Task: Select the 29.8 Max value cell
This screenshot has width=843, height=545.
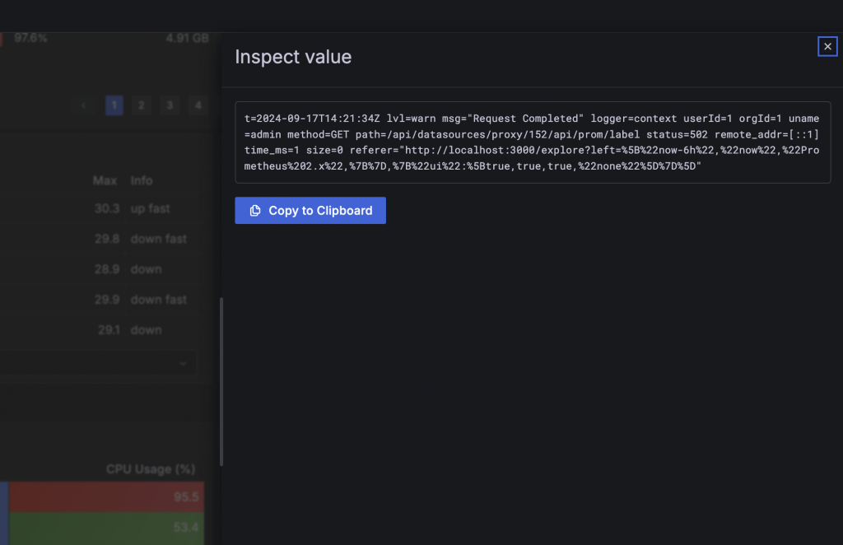Action: tap(107, 239)
